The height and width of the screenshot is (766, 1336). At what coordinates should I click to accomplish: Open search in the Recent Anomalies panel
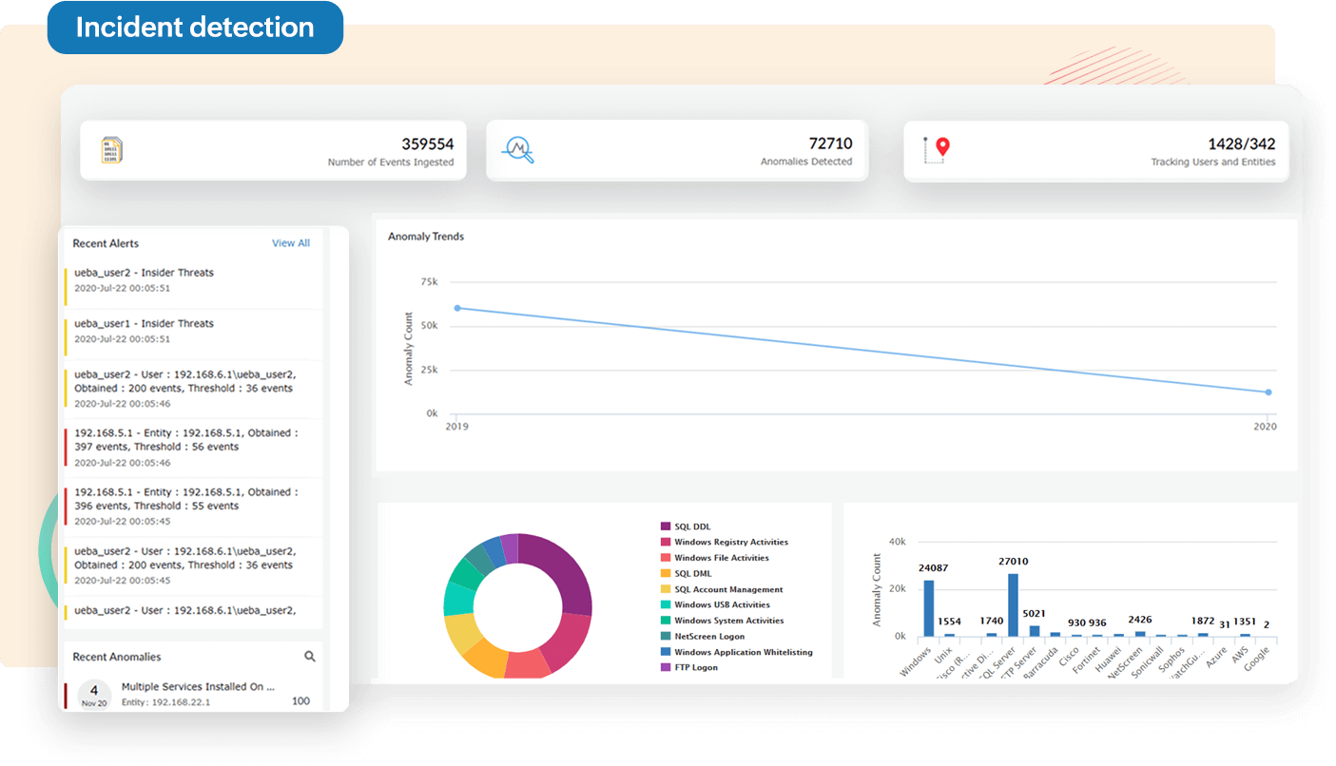click(x=310, y=656)
